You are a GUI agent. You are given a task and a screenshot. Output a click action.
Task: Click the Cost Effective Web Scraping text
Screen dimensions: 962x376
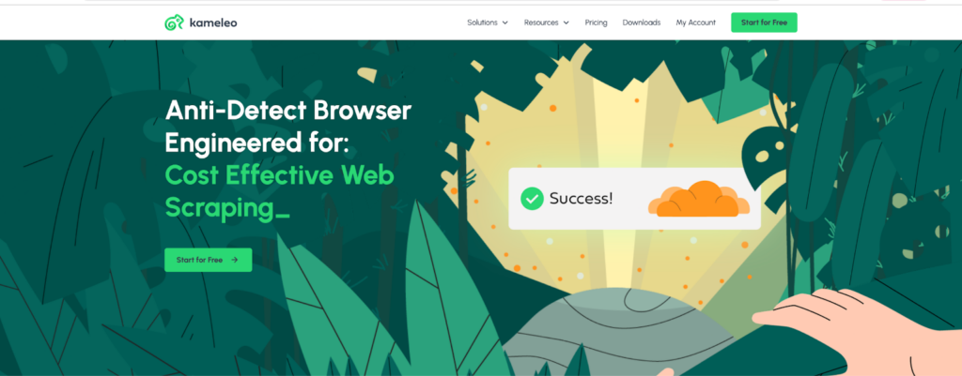pyautogui.click(x=279, y=192)
